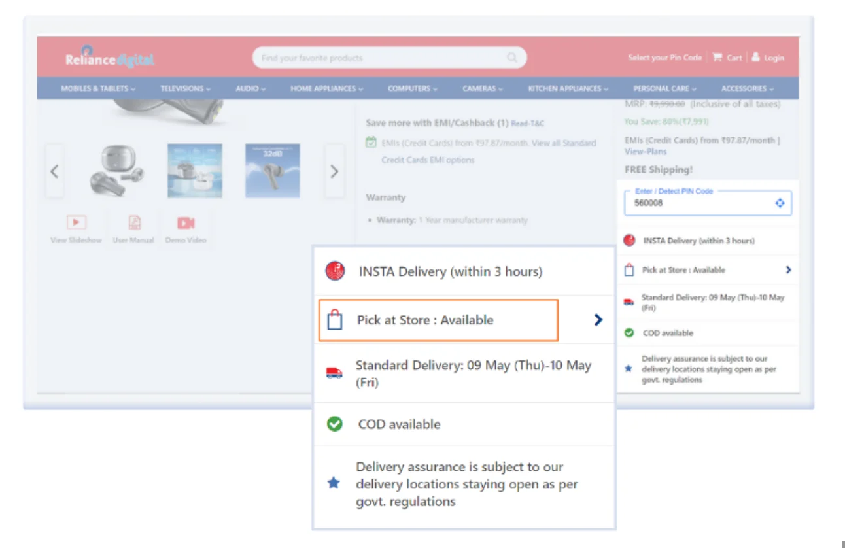Click the Warranty heading text

386,197
